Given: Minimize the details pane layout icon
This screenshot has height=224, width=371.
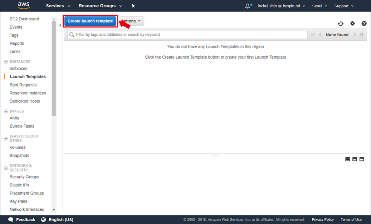Looking at the screenshot, I should point(348,159).
